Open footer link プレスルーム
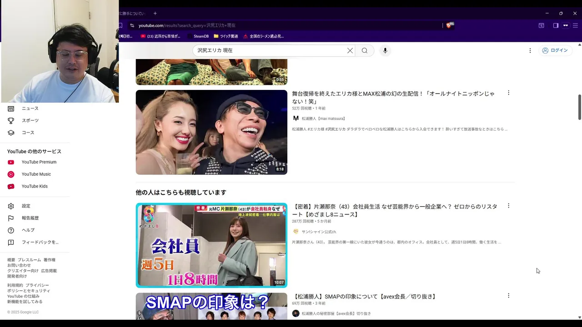 coord(29,260)
